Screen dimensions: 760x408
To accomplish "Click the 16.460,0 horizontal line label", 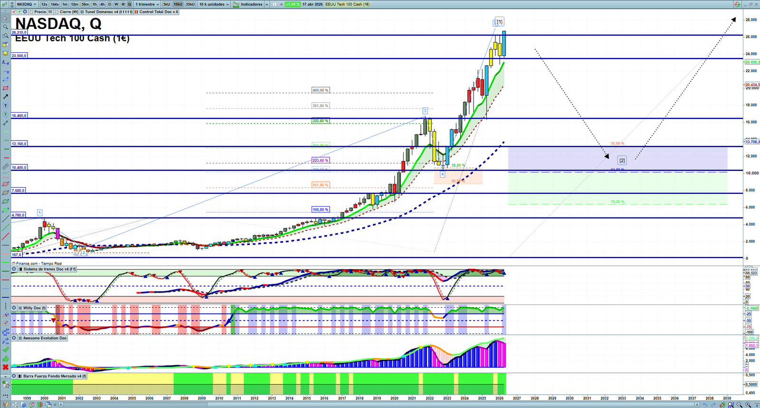I will coord(19,115).
